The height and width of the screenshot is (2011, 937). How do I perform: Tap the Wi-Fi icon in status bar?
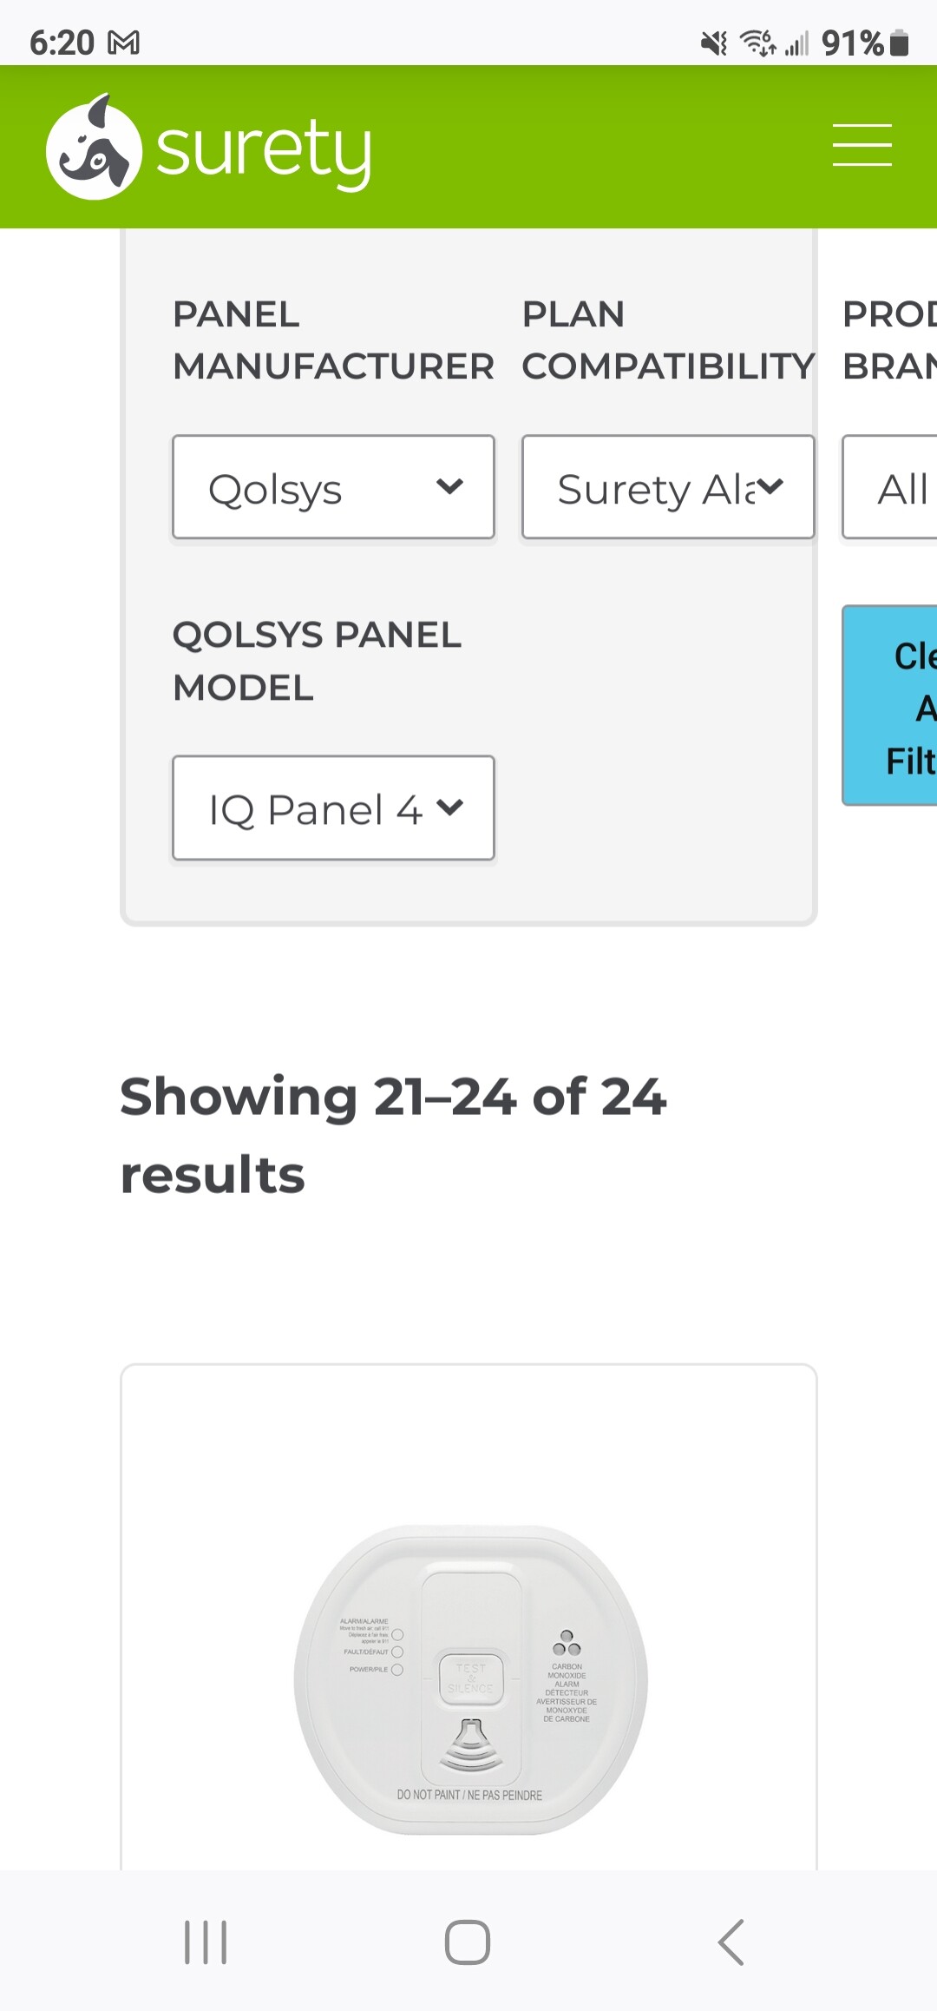757,43
